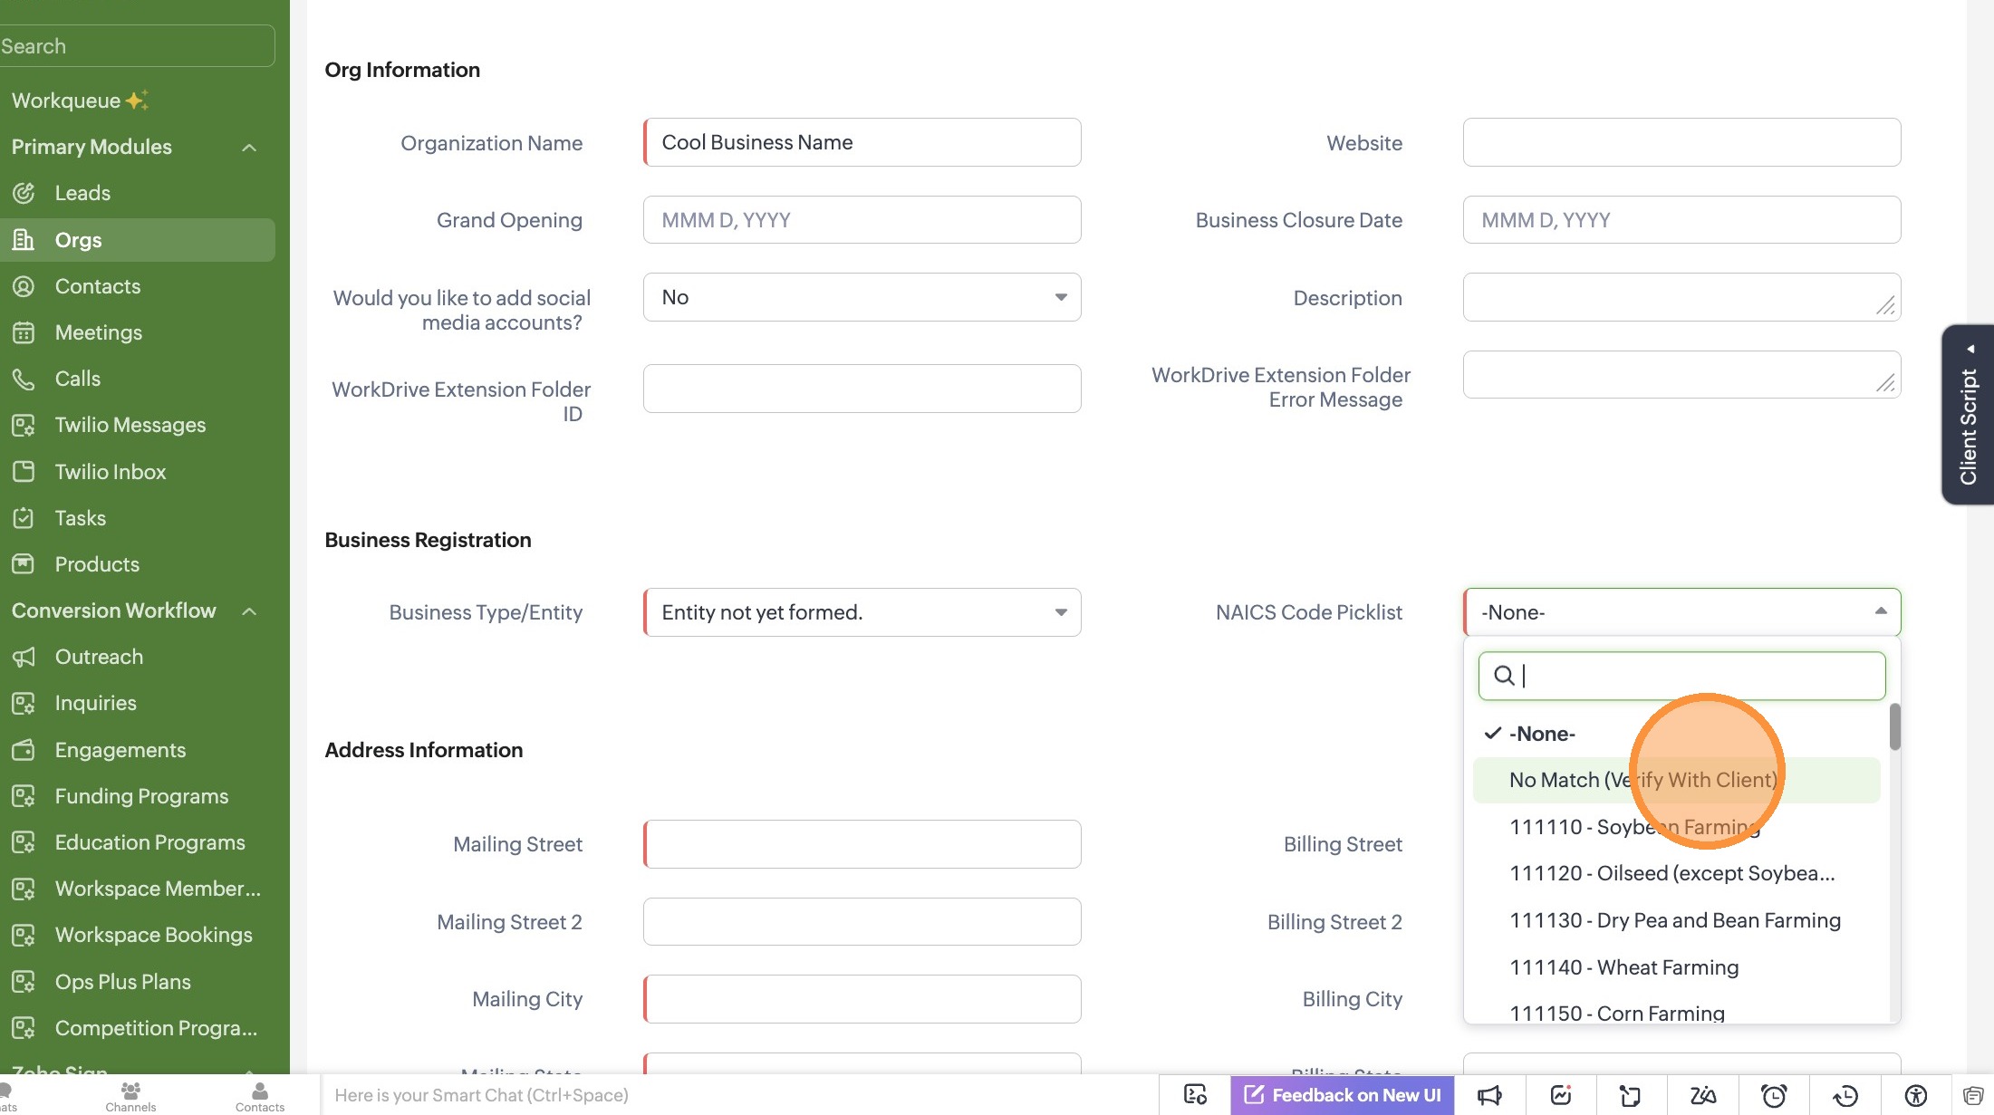Click the sticky notes icon in bottom bar

1630,1095
